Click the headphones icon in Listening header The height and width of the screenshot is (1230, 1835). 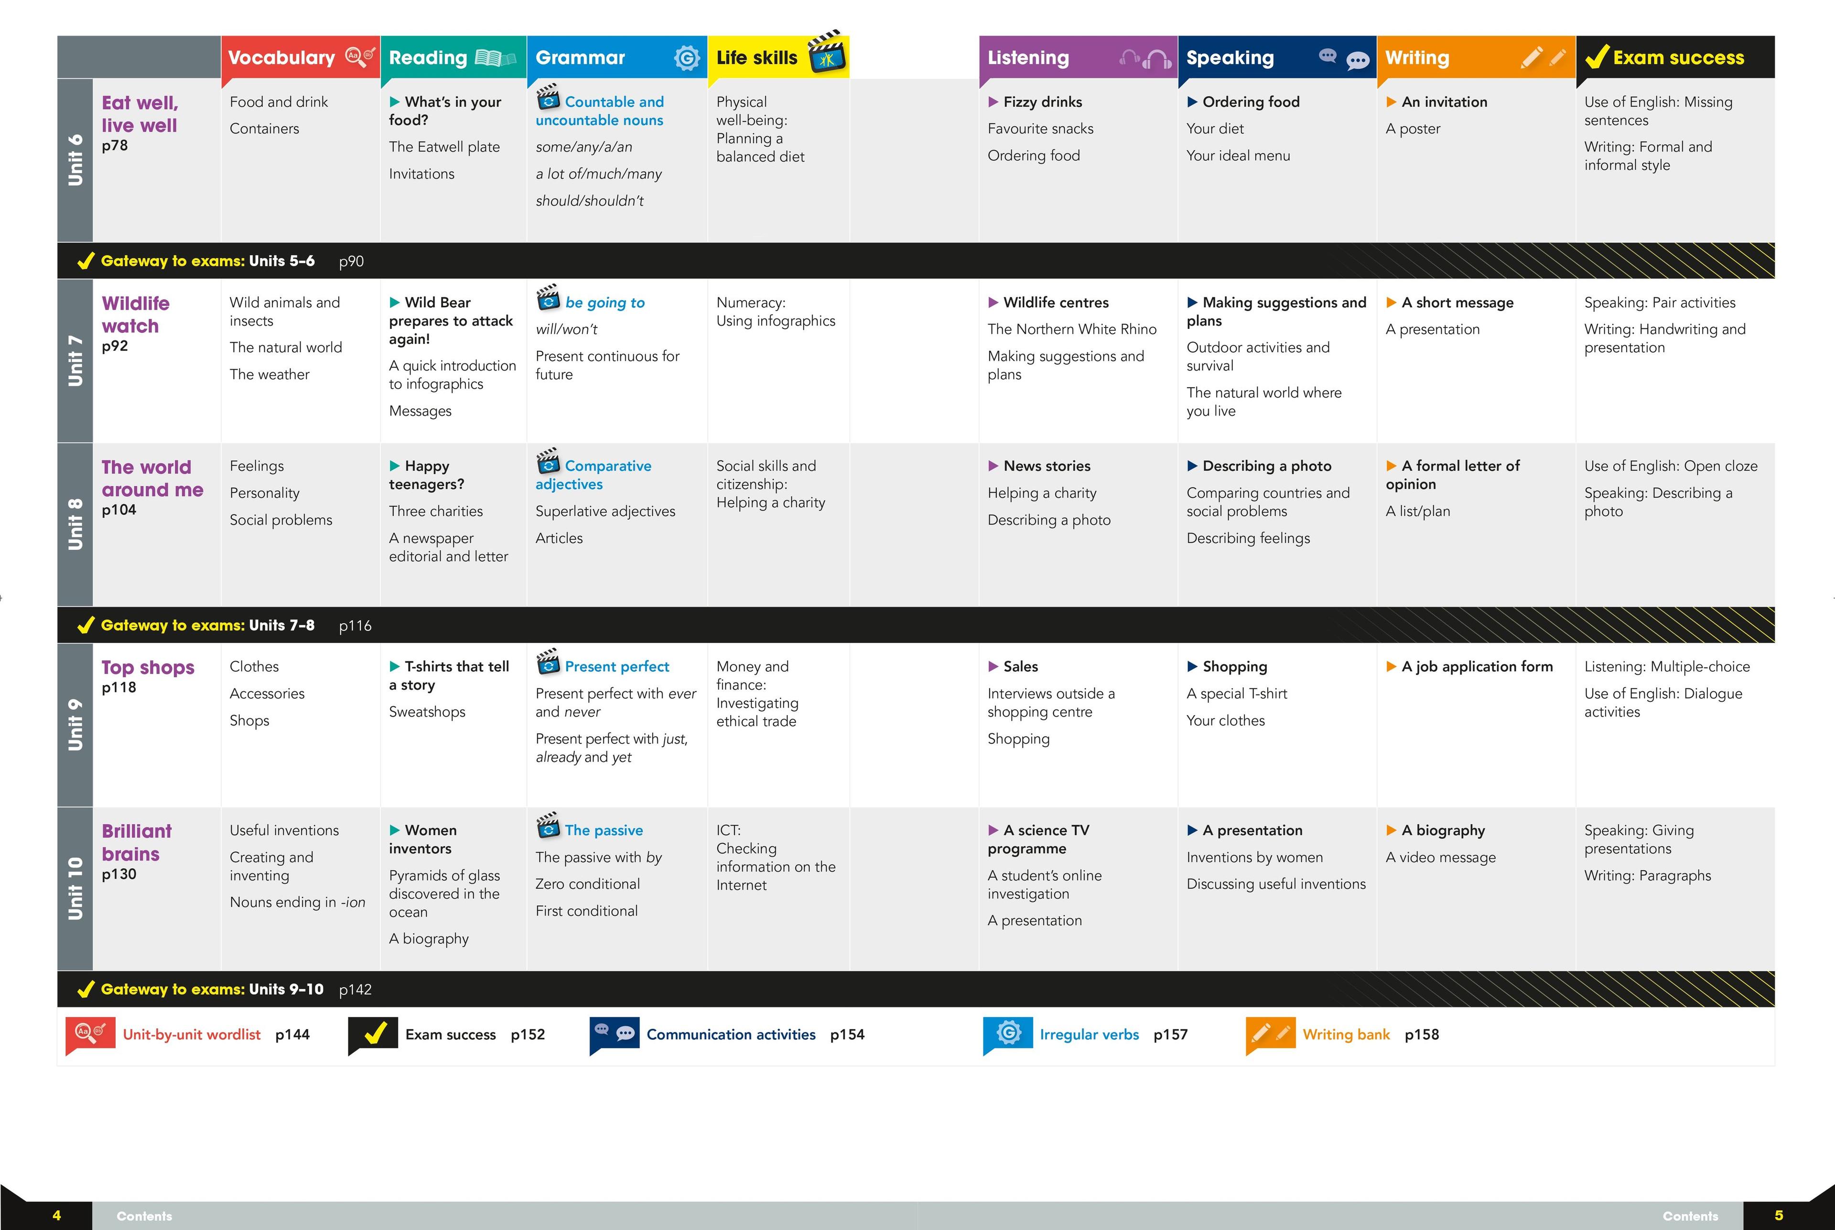(x=1145, y=58)
